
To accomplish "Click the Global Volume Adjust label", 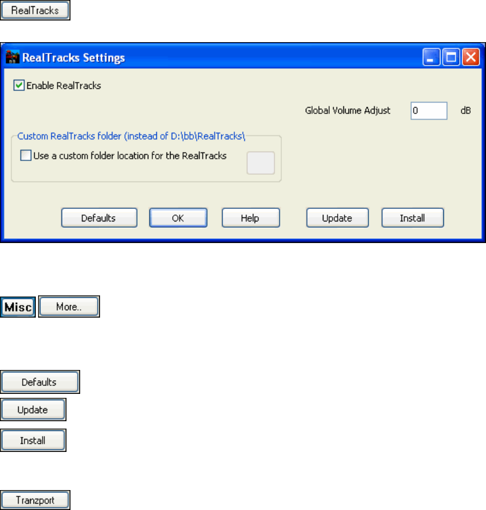I will (x=348, y=110).
